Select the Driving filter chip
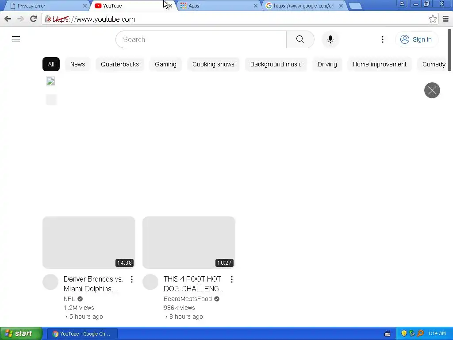Screen dimensions: 453x340 pos(327,64)
